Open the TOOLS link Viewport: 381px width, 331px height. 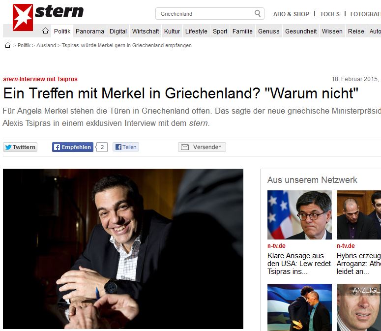click(330, 14)
